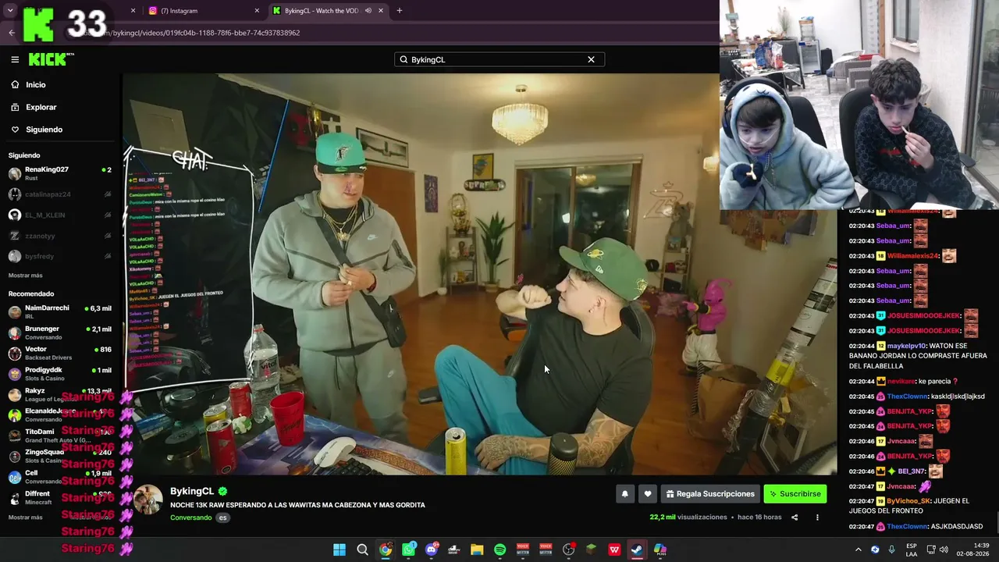Screen dimensions: 999x562
Task: Open Explorar in the sidebar
Action: click(x=41, y=107)
